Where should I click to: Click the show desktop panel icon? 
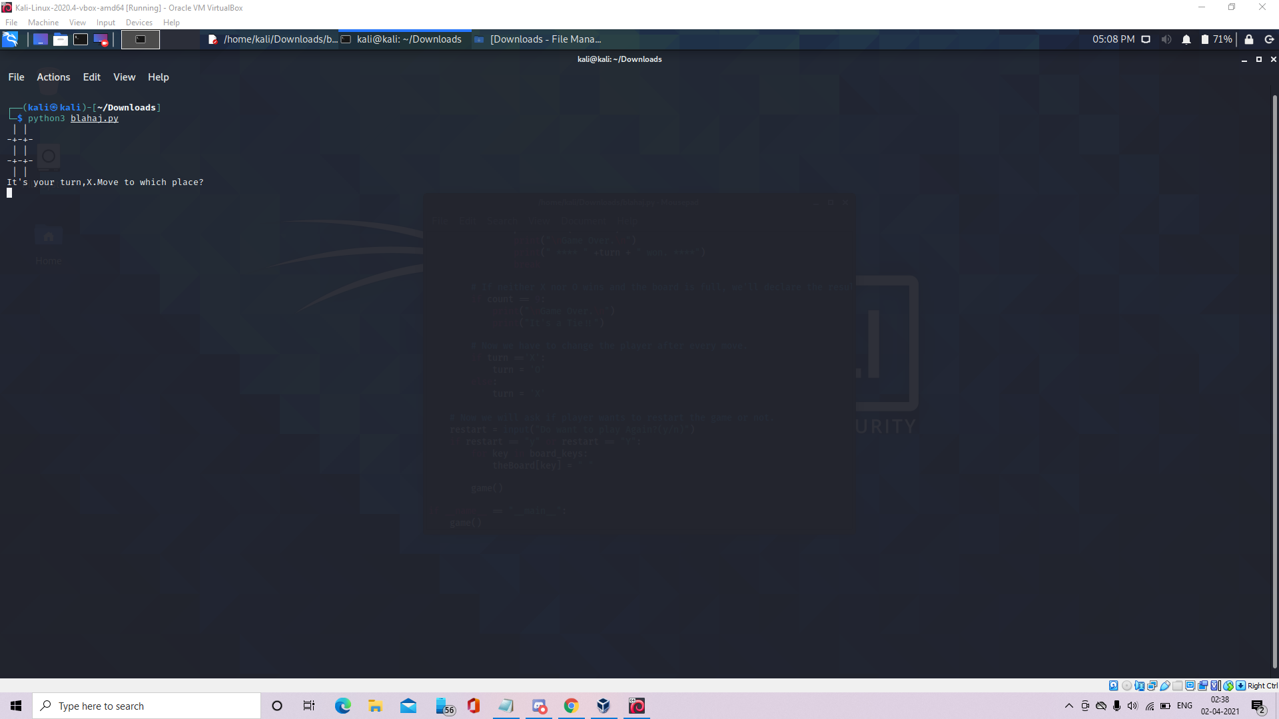(40, 39)
